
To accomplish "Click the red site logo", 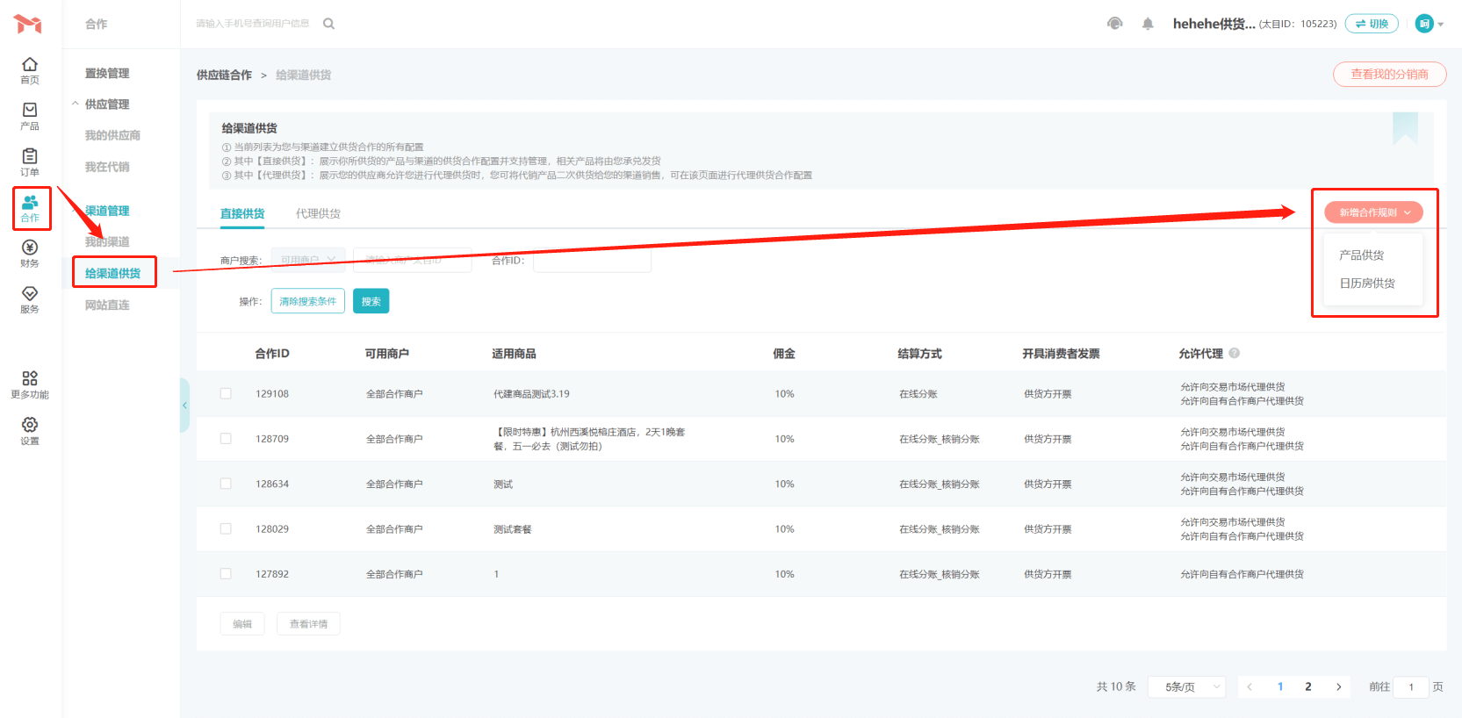I will [28, 24].
